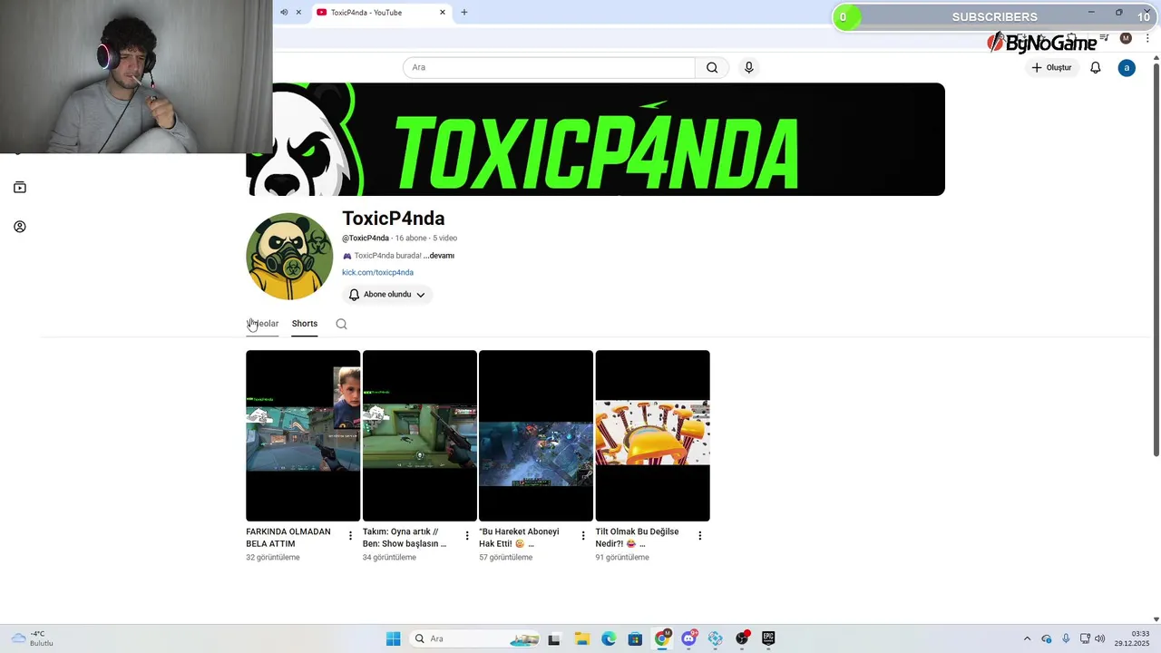The height and width of the screenshot is (653, 1161).
Task: Open options for Takım: Oyna artık short
Action: [x=467, y=536]
